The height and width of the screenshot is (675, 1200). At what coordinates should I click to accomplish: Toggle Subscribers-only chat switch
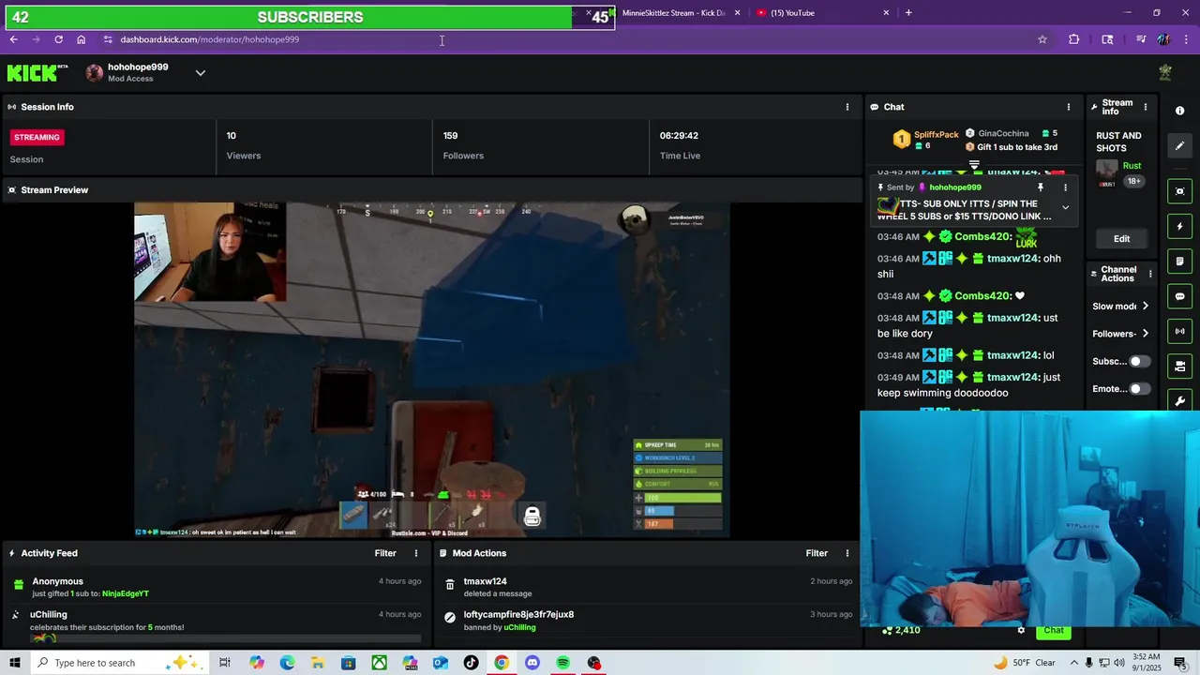tap(1139, 361)
